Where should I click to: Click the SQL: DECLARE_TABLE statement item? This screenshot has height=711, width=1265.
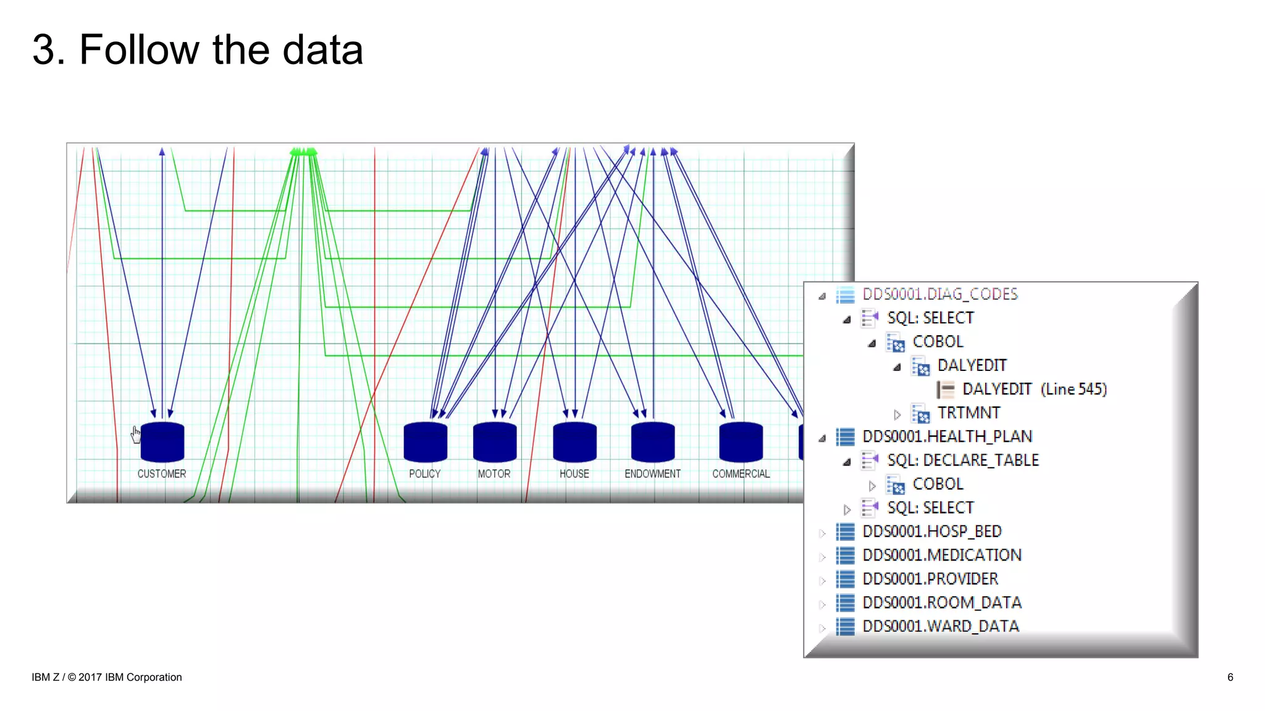coord(962,460)
